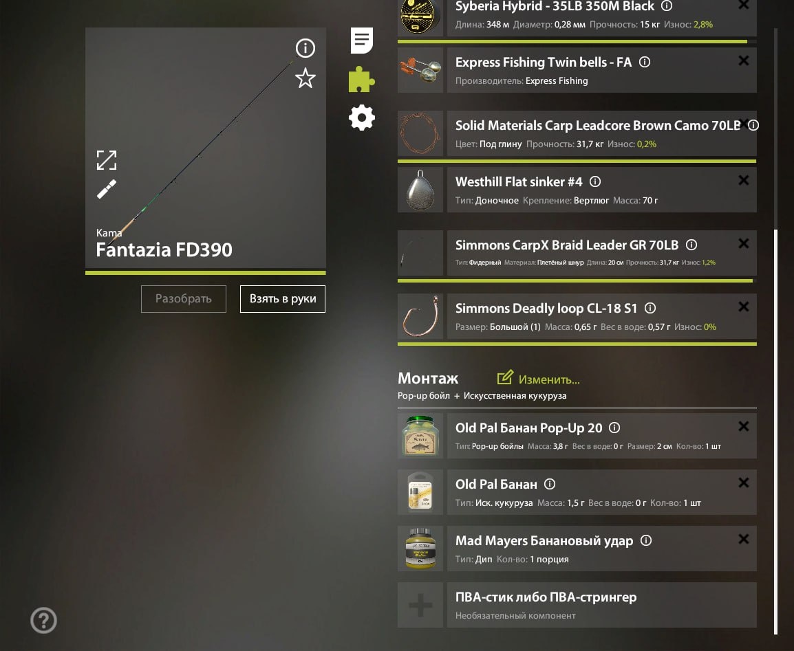
Task: Mark Fantazia FD390 as favorite with star
Action: pos(305,78)
